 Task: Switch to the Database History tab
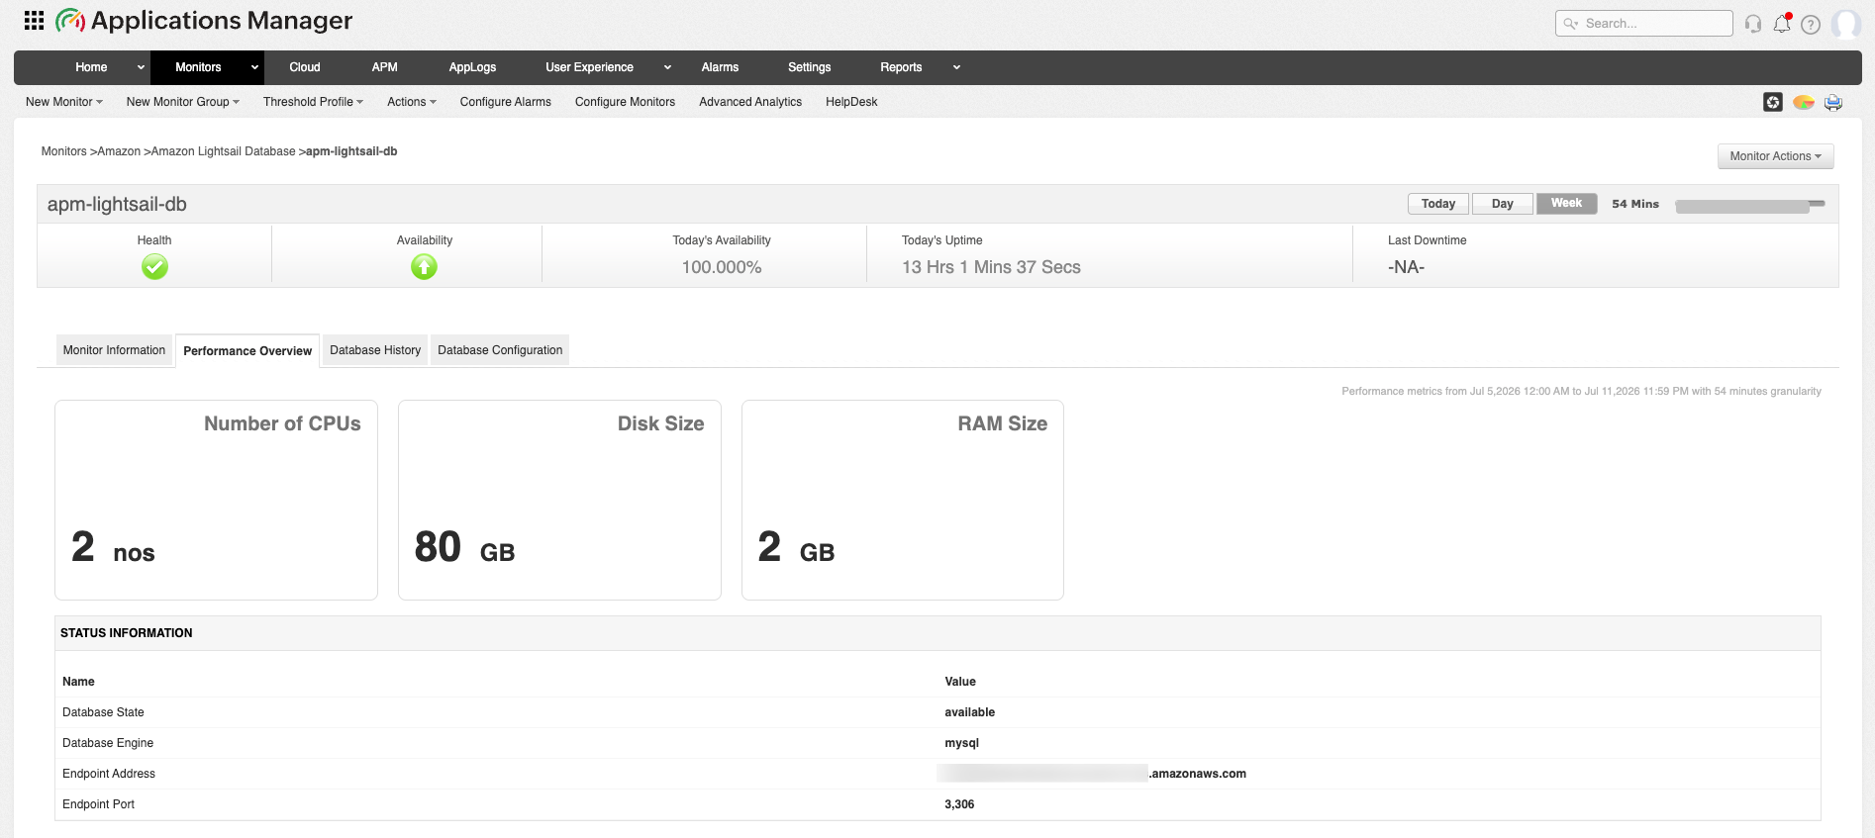[375, 350]
